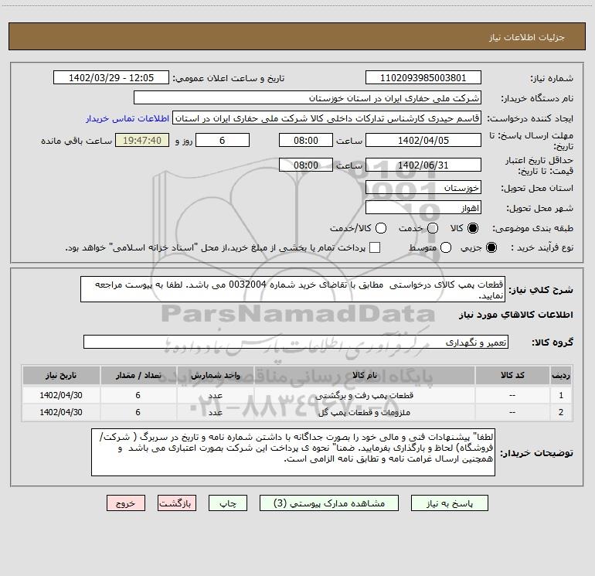Select the جزیی purchase type radio
Viewport: 595px width, 576px height.
491,247
